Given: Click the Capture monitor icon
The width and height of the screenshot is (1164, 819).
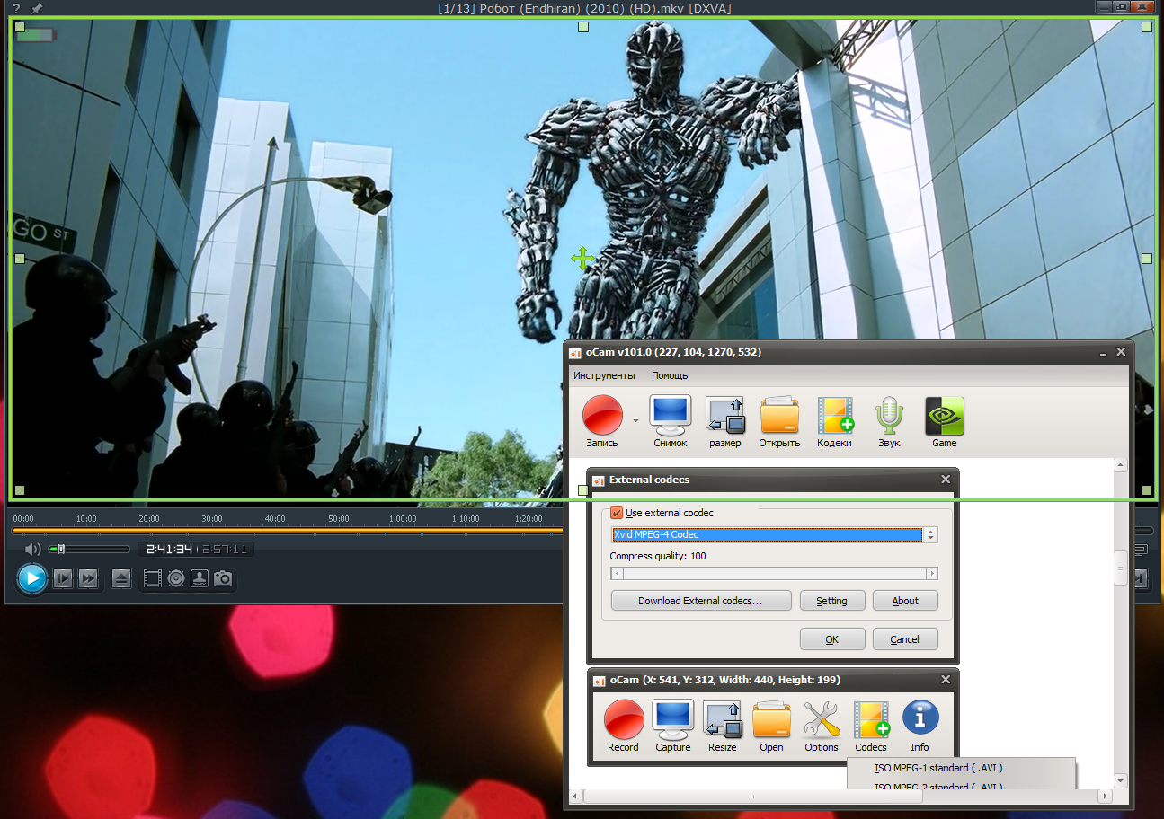Looking at the screenshot, I should (672, 727).
